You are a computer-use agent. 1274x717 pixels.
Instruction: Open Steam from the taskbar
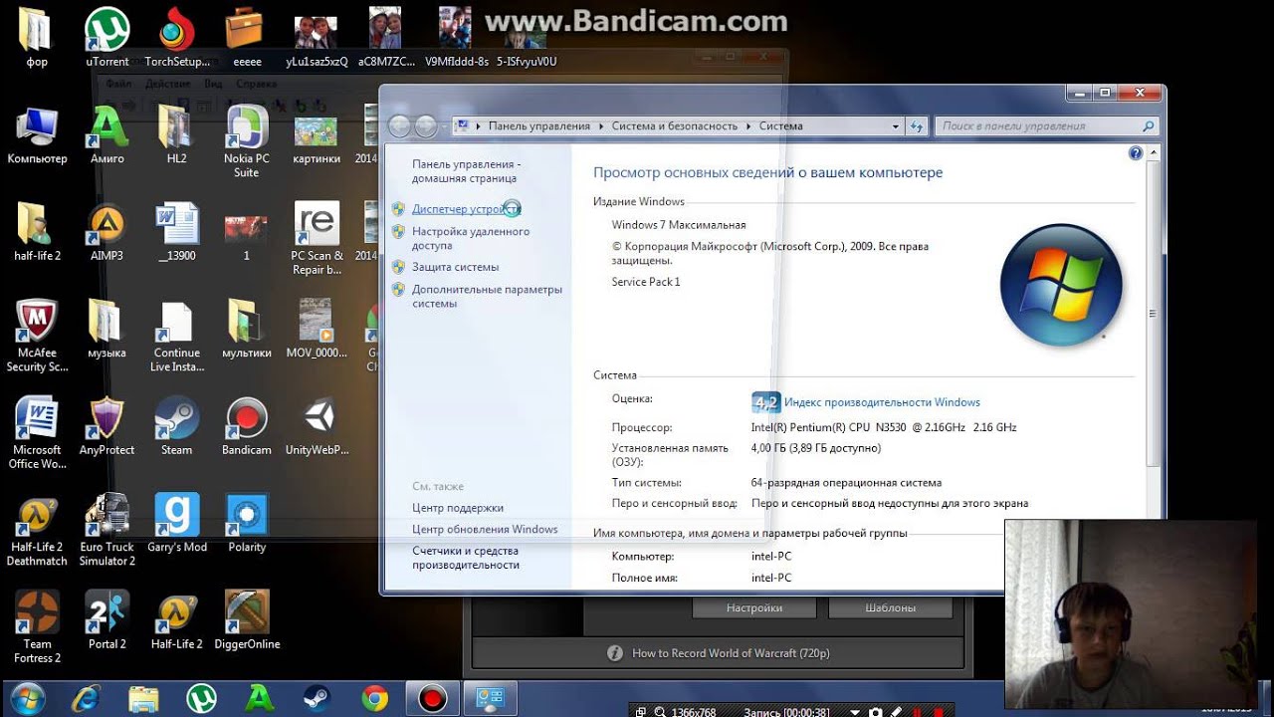coord(317,698)
